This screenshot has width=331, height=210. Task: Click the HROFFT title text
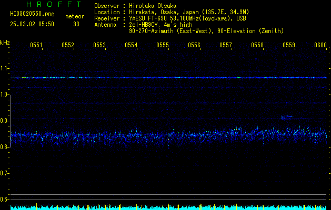point(54,4)
